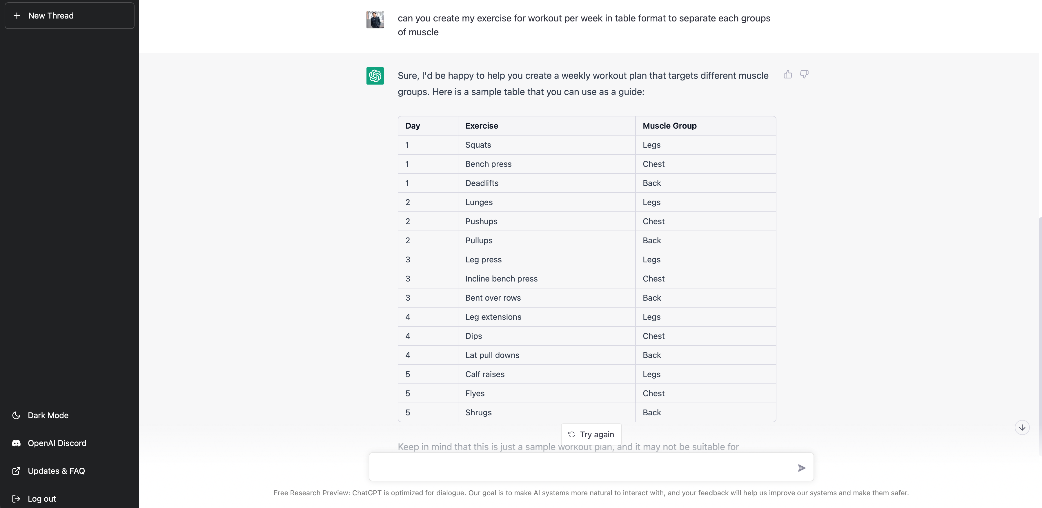
Task: Click the plus icon beside New Thread
Action: click(17, 16)
